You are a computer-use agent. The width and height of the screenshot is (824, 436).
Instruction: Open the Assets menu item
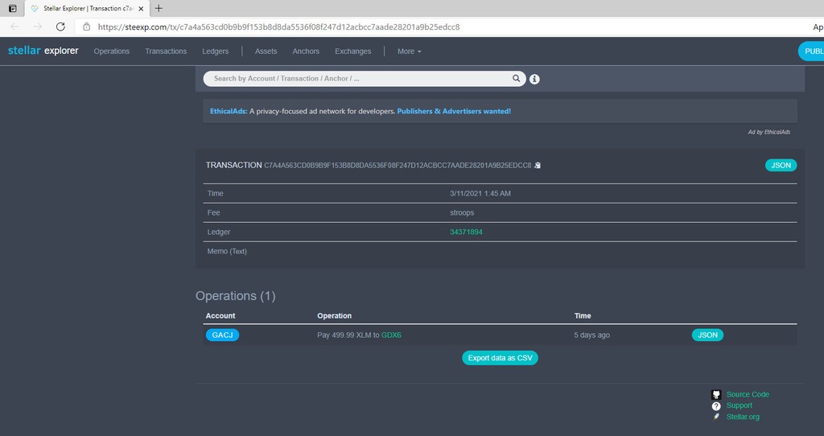pyautogui.click(x=266, y=51)
